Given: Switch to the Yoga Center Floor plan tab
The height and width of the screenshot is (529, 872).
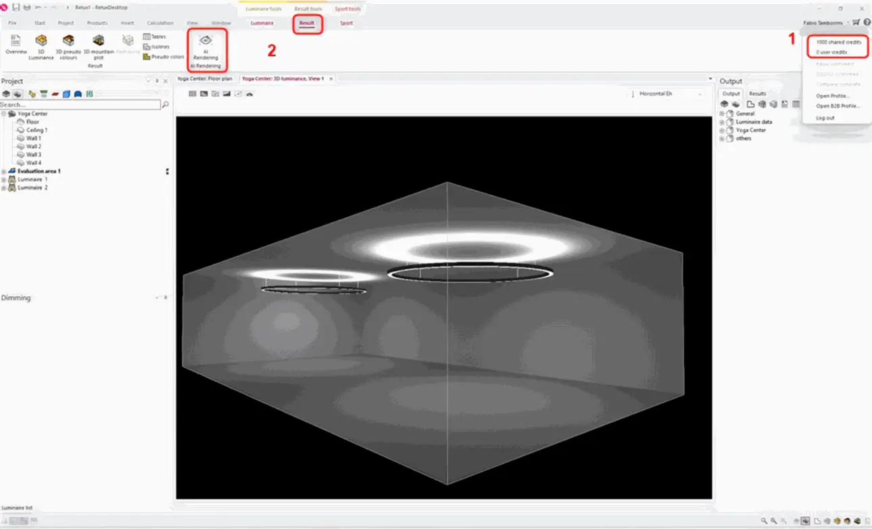Looking at the screenshot, I should [x=204, y=78].
